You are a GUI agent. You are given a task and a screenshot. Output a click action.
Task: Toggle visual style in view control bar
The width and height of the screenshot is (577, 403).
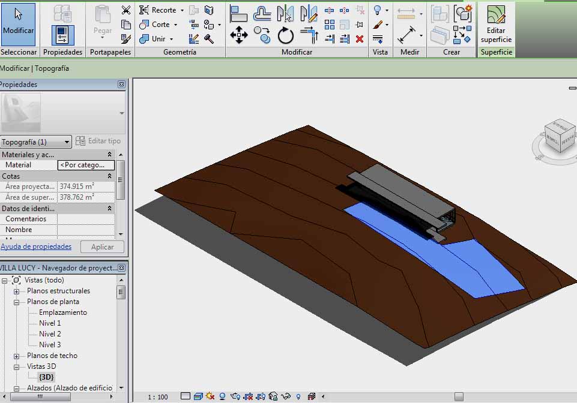[198, 396]
